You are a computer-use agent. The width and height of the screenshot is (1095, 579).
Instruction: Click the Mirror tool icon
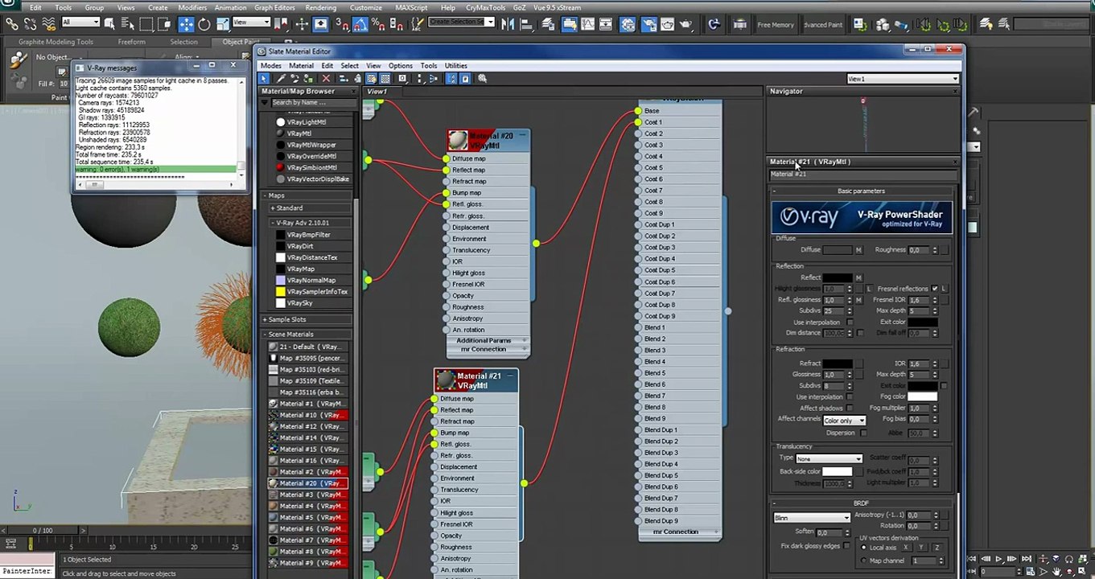pyautogui.click(x=508, y=24)
